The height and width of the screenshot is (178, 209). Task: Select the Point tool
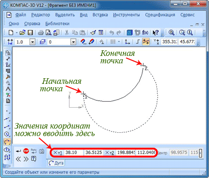pos(7,111)
